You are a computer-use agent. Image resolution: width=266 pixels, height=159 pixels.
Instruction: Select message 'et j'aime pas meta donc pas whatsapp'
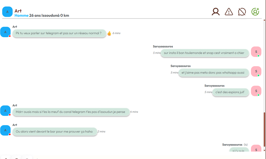(214, 73)
